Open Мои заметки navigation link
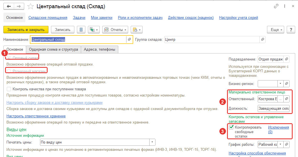This screenshot has height=157, width=298. pos(101,18)
